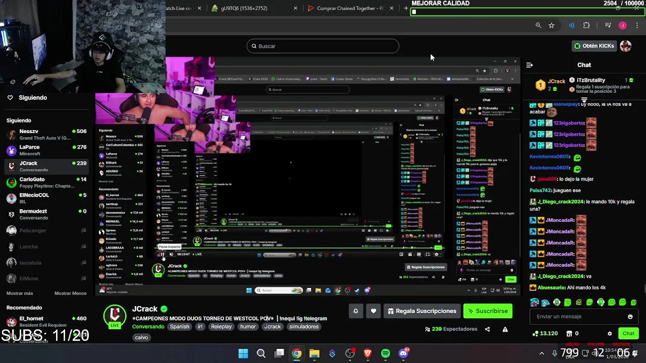646x363 pixels.
Task: Open Windows Start menu
Action: [243, 353]
